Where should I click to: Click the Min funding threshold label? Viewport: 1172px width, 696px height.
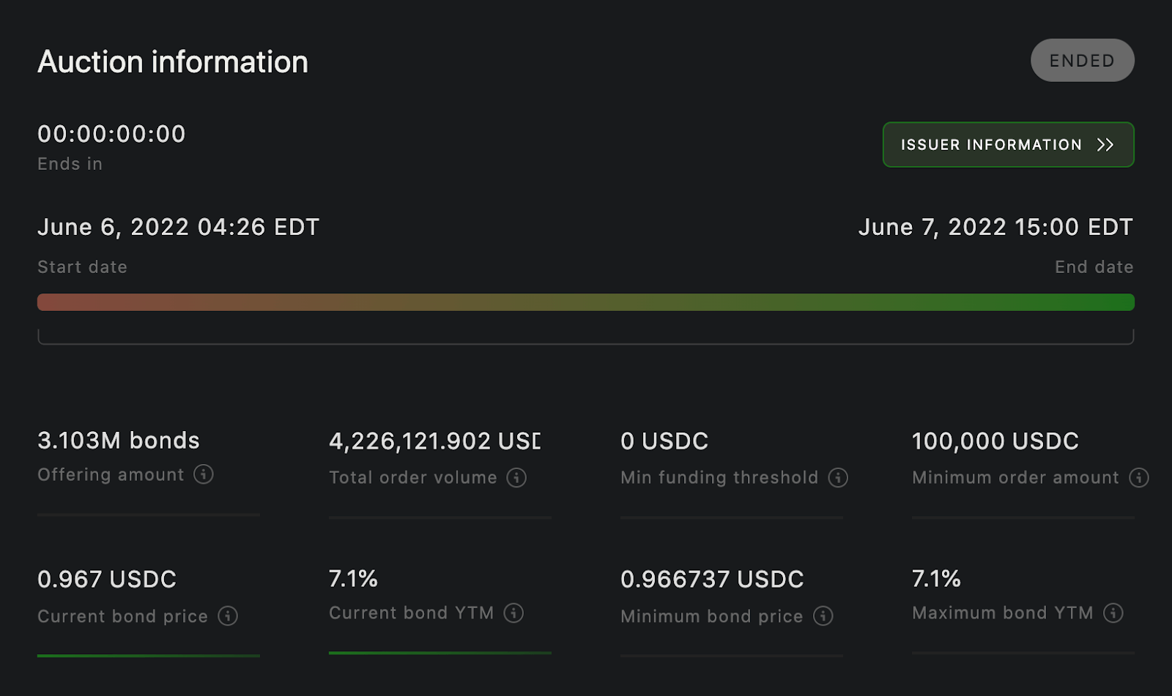point(719,477)
